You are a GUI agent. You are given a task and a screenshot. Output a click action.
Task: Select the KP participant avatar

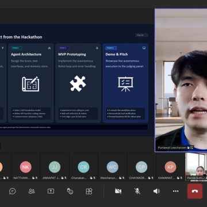(x=170, y=167)
